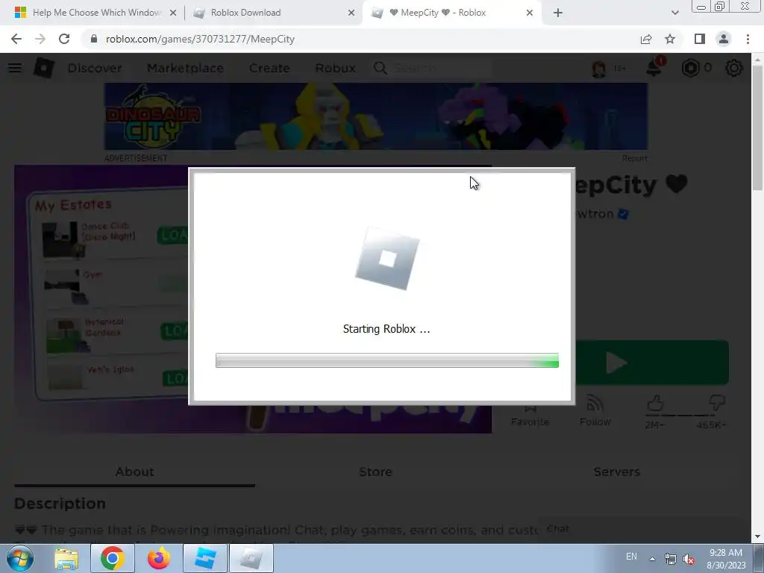Click the muted volume tray icon
The height and width of the screenshot is (573, 764).
pos(689,559)
